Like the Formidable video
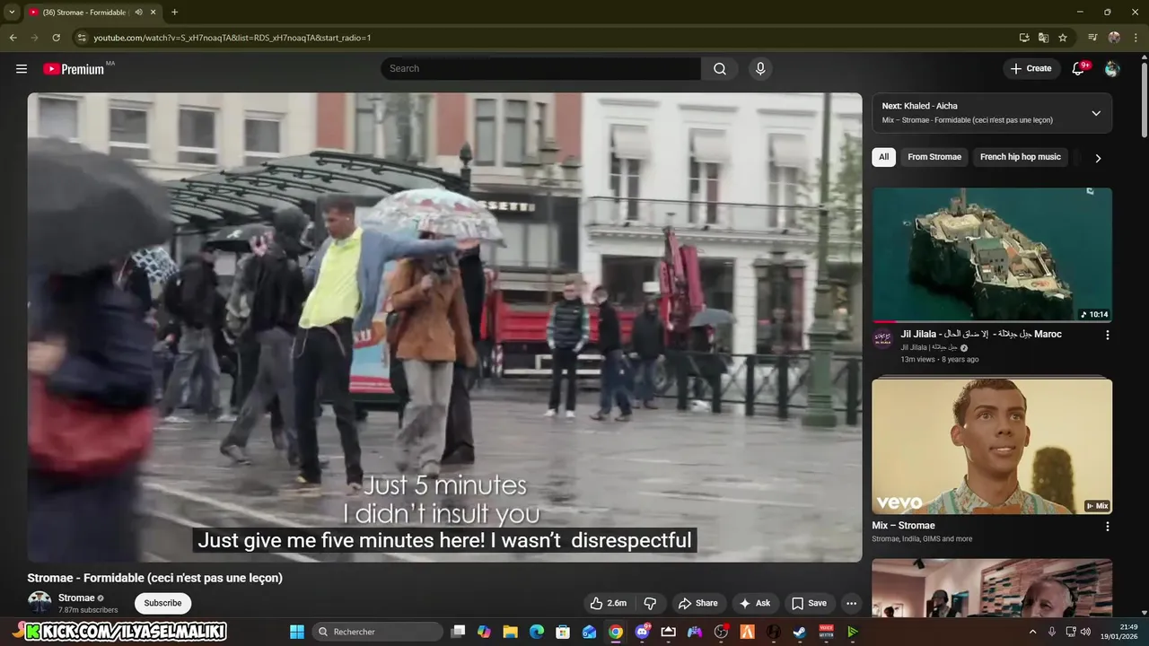Viewport: 1149px width, 646px height. click(608, 603)
